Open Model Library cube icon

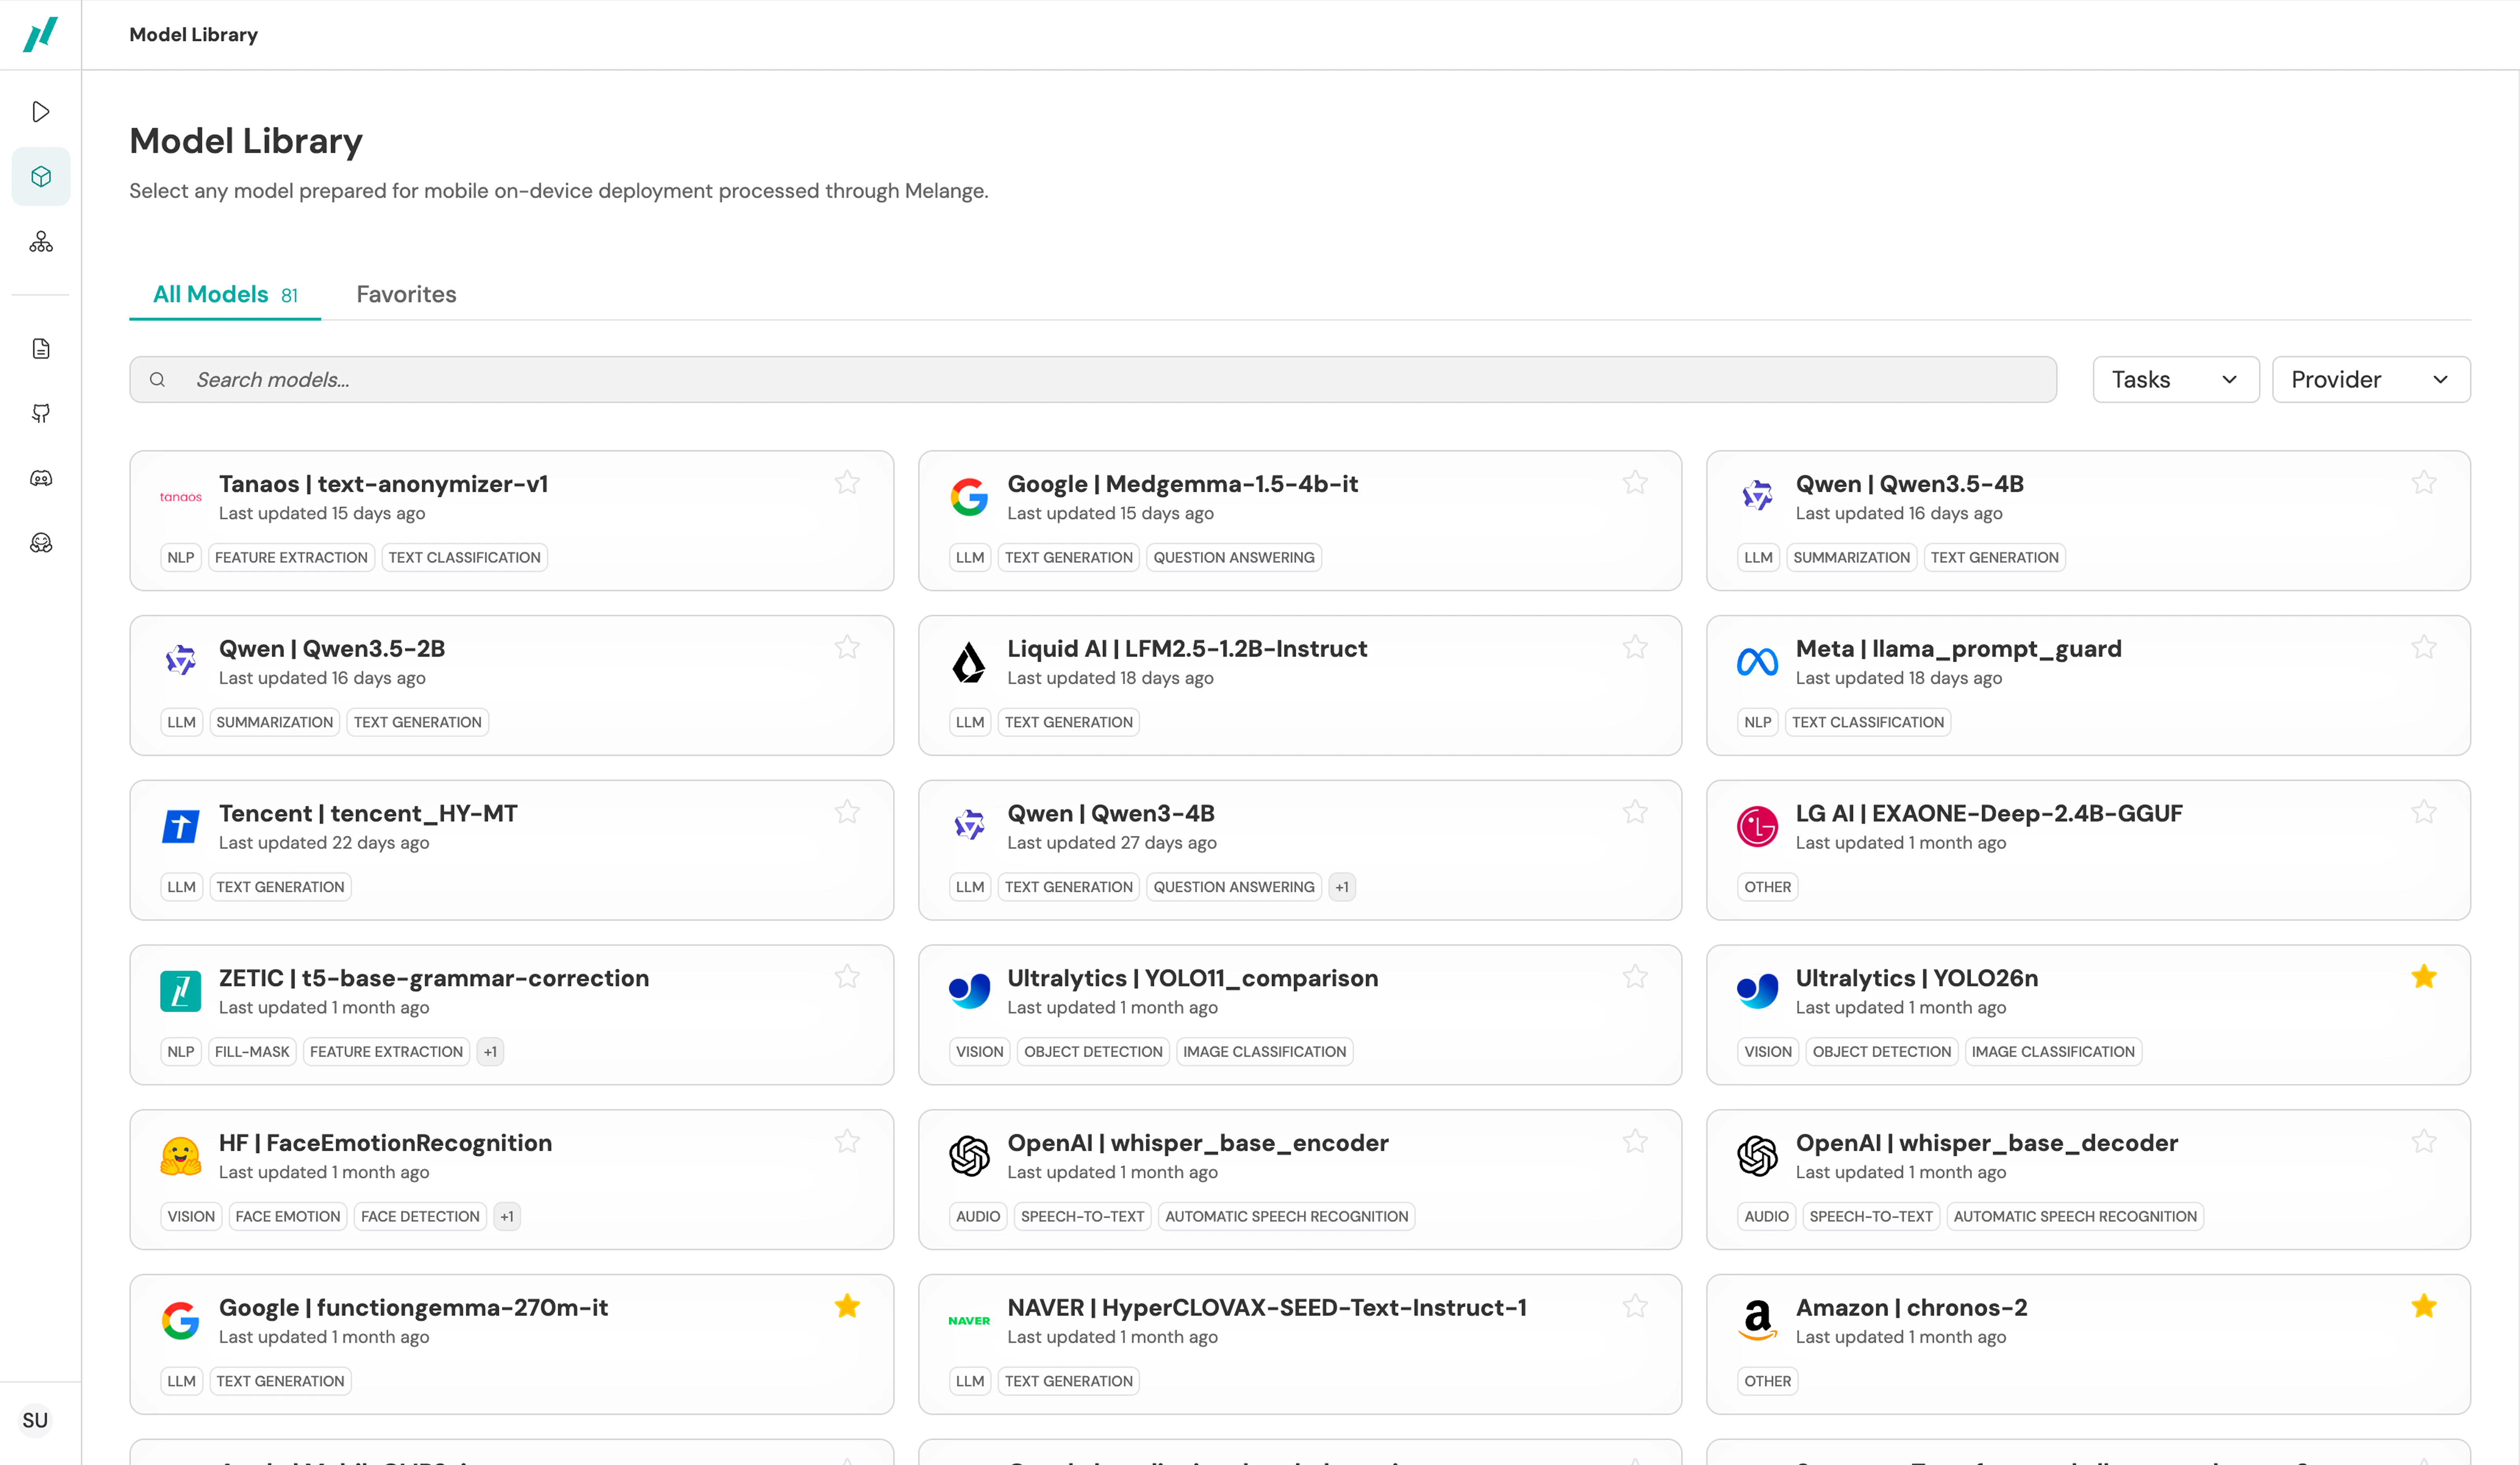[x=41, y=177]
